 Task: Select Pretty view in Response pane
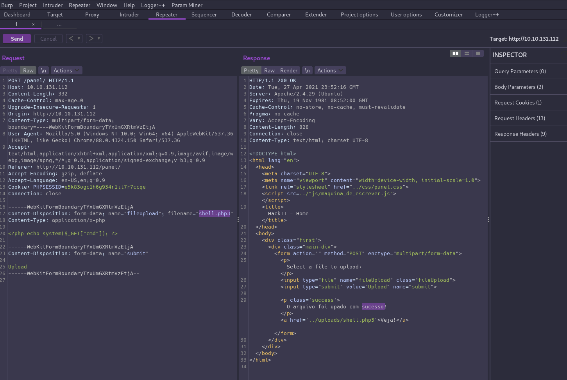[x=251, y=70]
